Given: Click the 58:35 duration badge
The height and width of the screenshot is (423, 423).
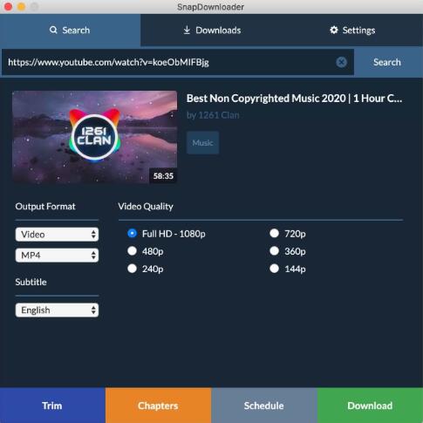Looking at the screenshot, I should (163, 176).
